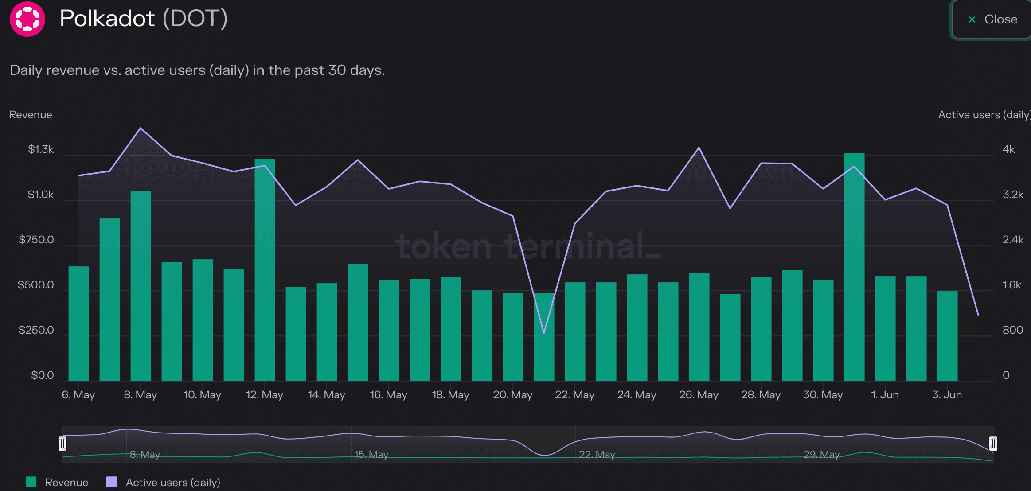
Task: Click the 22. May marker in navigator
Action: point(597,454)
